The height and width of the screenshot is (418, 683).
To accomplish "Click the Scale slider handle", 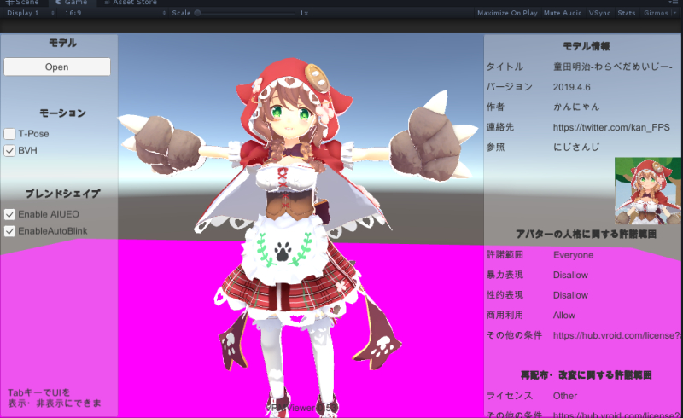I will click(197, 13).
